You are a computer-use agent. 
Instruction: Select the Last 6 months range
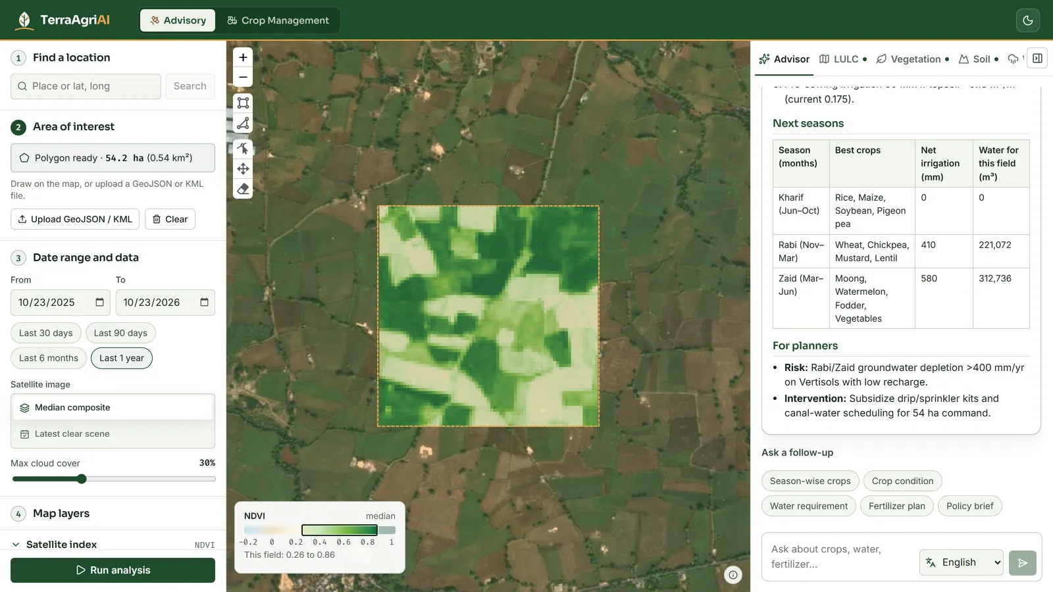(49, 358)
